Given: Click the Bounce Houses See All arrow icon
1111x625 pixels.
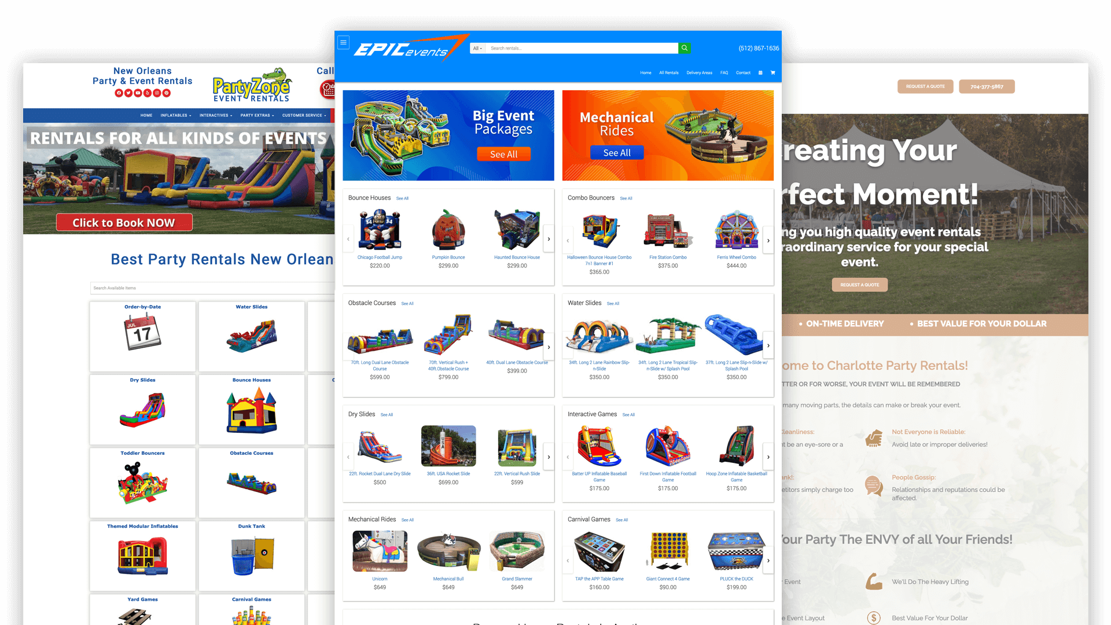Looking at the screenshot, I should [x=548, y=239].
